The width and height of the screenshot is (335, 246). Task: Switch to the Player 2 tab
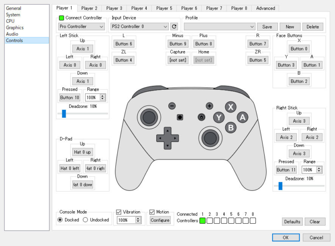(89, 8)
